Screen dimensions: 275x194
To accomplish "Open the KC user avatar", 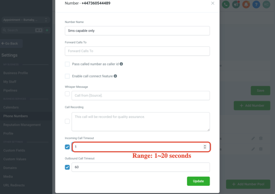I will (x=266, y=4).
